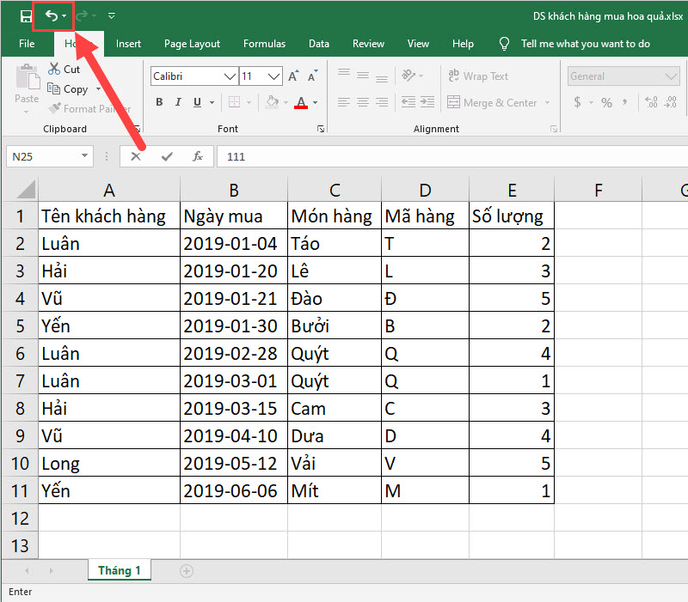
Task: Click the fx Insert Function icon
Action: point(197,156)
